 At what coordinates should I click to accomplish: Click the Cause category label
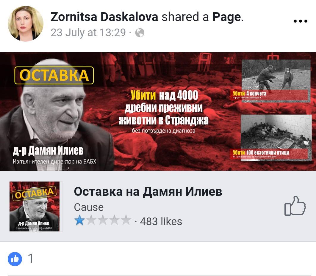tap(89, 207)
